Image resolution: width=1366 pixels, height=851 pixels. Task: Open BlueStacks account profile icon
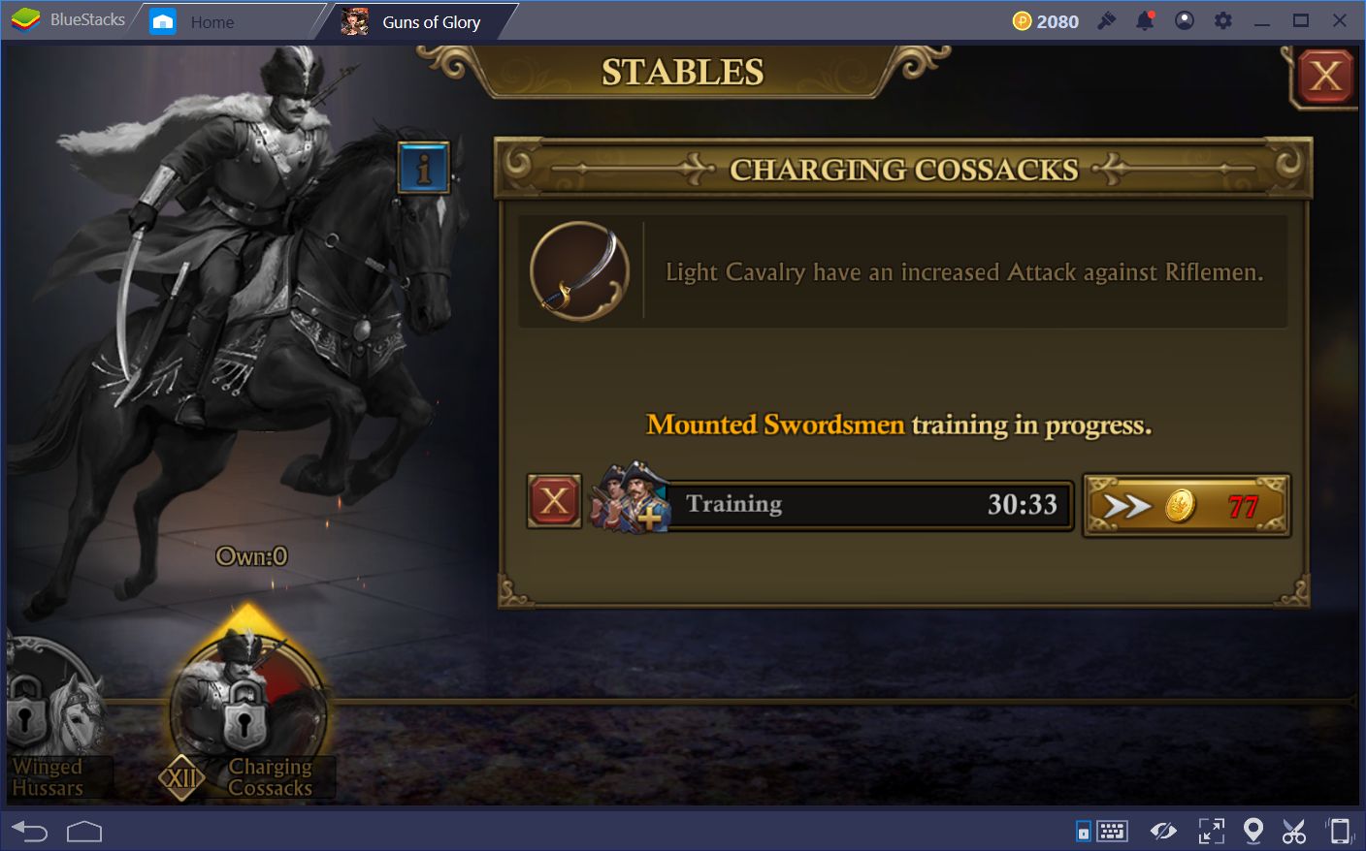tap(1185, 20)
